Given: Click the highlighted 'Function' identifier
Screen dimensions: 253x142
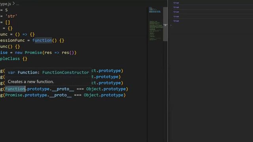Looking at the screenshot, I should (x=15, y=89).
